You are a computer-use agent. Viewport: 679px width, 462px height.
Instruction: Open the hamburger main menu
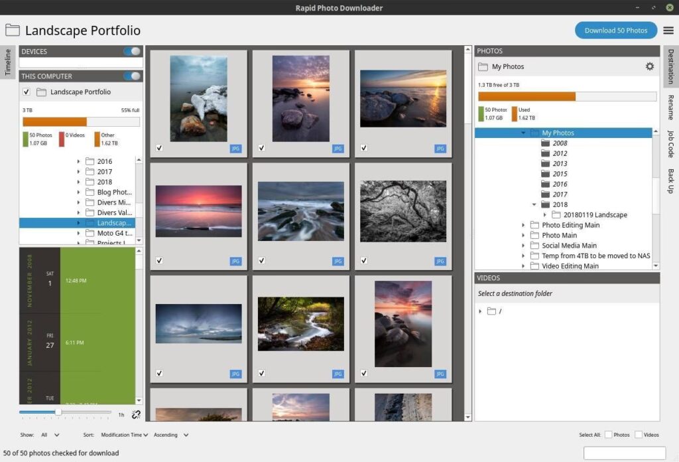pyautogui.click(x=668, y=31)
